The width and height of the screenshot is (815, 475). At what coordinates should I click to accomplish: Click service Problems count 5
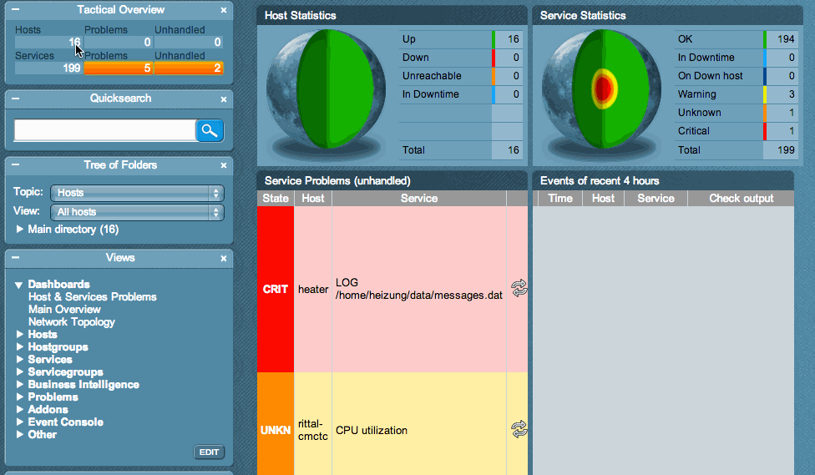click(x=118, y=68)
